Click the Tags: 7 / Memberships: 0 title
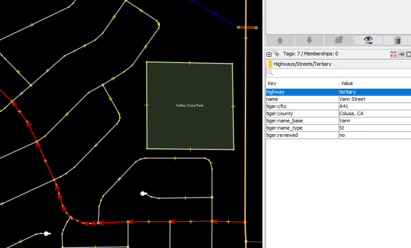 click(311, 54)
